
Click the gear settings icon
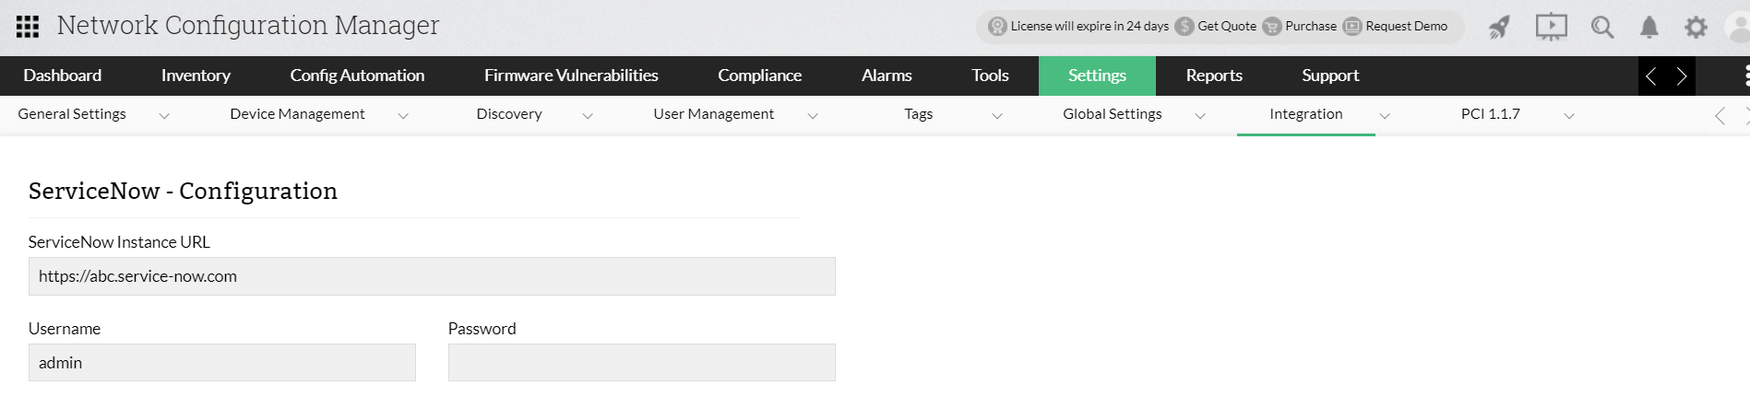[1696, 27]
